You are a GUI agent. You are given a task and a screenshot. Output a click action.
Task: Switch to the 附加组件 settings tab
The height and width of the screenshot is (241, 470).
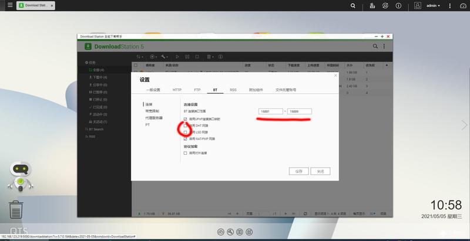click(x=256, y=90)
